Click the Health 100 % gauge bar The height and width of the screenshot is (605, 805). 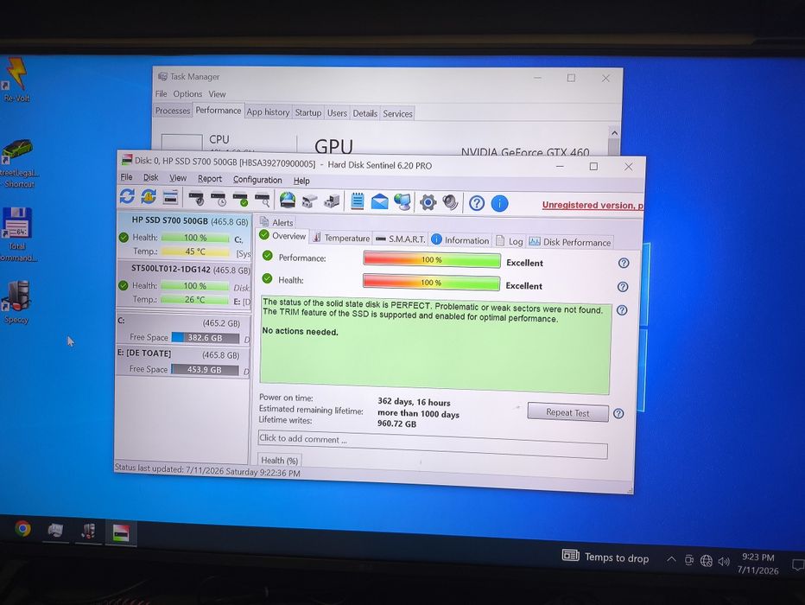coord(431,283)
